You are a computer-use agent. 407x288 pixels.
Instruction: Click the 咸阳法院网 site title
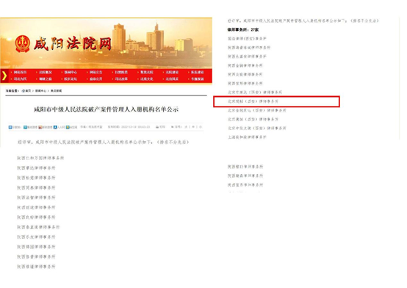[x=73, y=43]
